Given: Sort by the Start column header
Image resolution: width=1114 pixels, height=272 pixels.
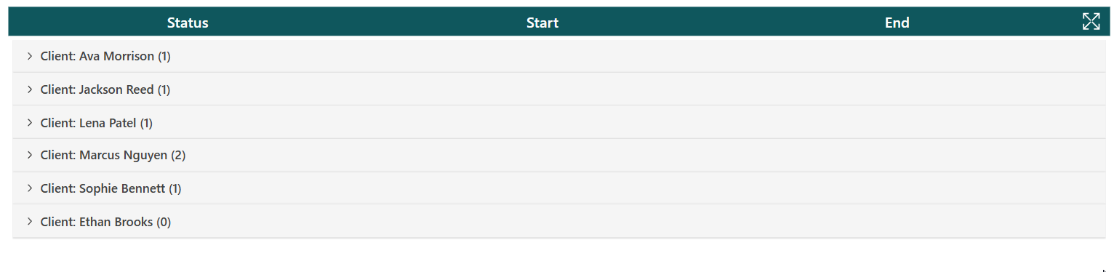Looking at the screenshot, I should click(x=542, y=23).
